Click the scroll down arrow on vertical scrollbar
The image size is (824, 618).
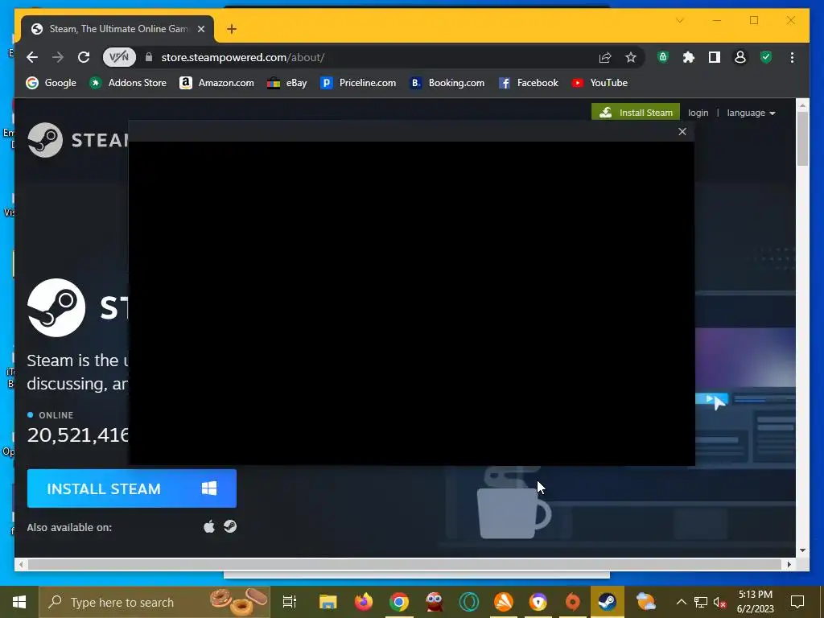pyautogui.click(x=802, y=550)
